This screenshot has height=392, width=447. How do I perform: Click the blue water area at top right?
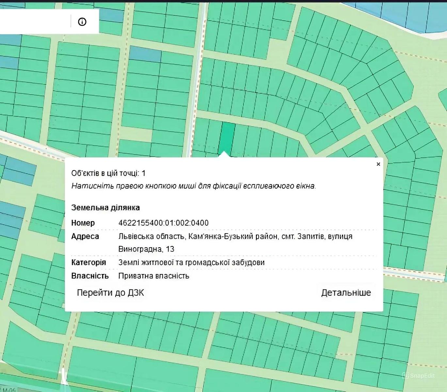pos(408,15)
